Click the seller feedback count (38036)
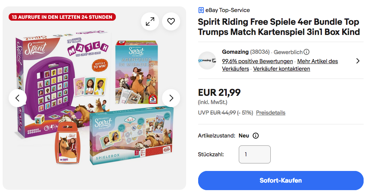Image resolution: width=370 pixels, height=192 pixels. click(260, 52)
